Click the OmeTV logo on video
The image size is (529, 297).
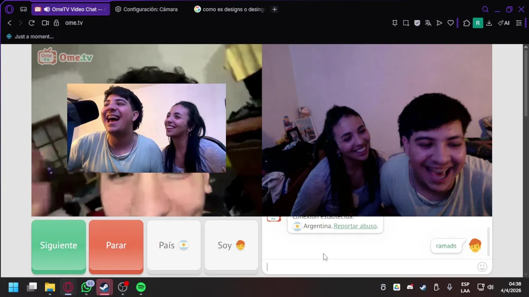tap(65, 57)
